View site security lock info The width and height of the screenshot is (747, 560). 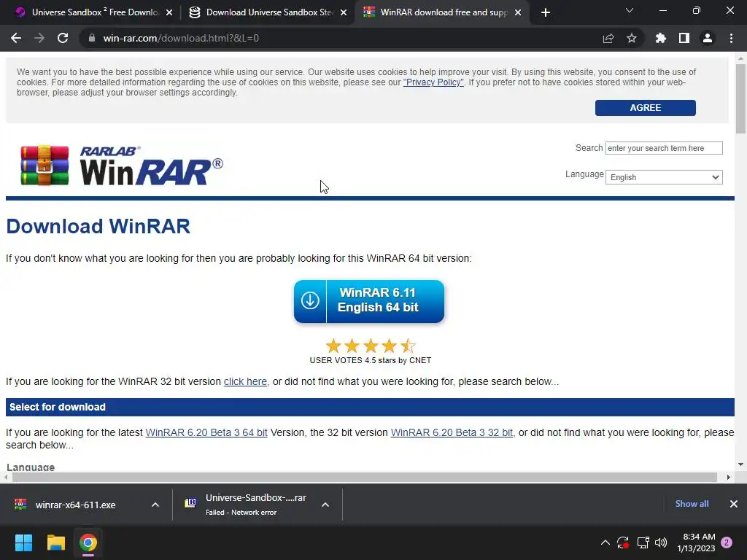(91, 38)
